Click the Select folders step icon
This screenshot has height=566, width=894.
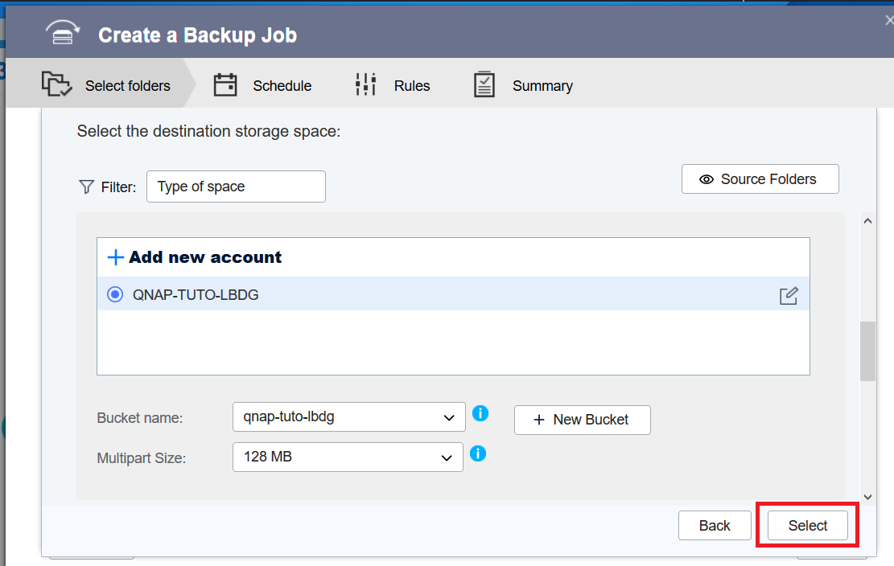56,84
